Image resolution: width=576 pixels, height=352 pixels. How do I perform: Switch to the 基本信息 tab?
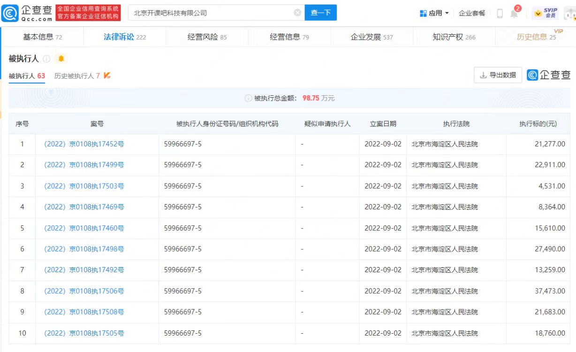42,37
